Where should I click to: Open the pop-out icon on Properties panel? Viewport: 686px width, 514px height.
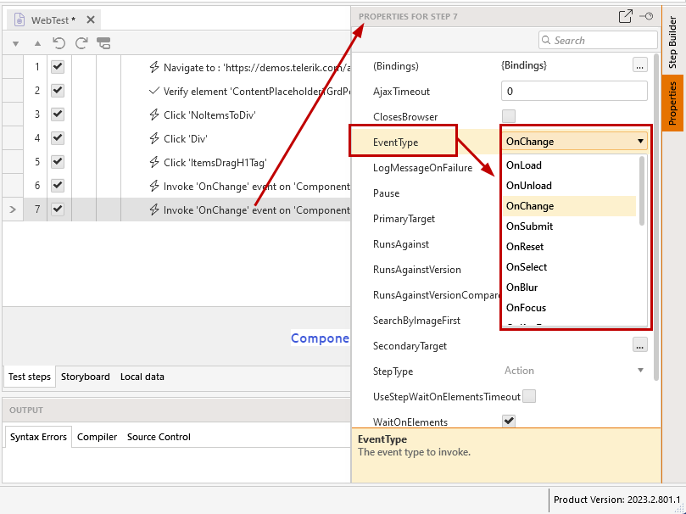coord(625,15)
